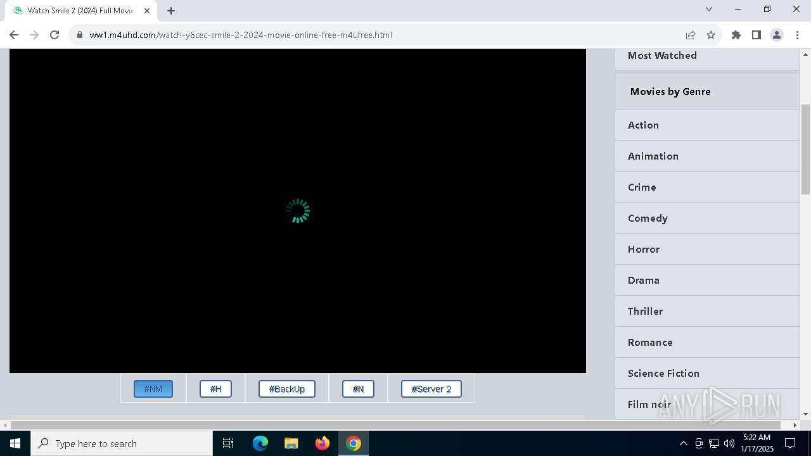This screenshot has height=456, width=811.
Task: Switch to the #H video server
Action: tap(215, 389)
